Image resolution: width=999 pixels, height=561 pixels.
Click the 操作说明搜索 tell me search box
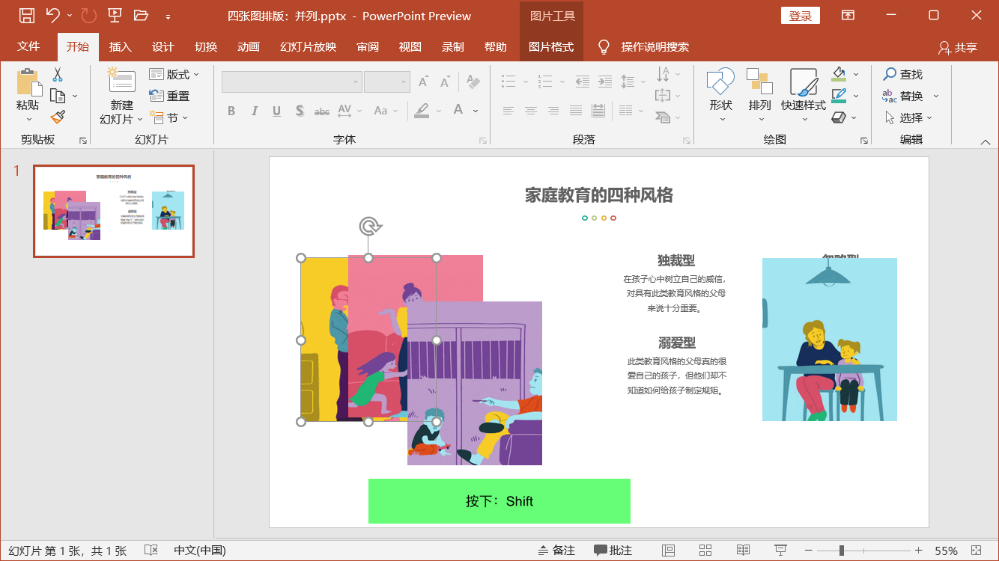pos(655,46)
